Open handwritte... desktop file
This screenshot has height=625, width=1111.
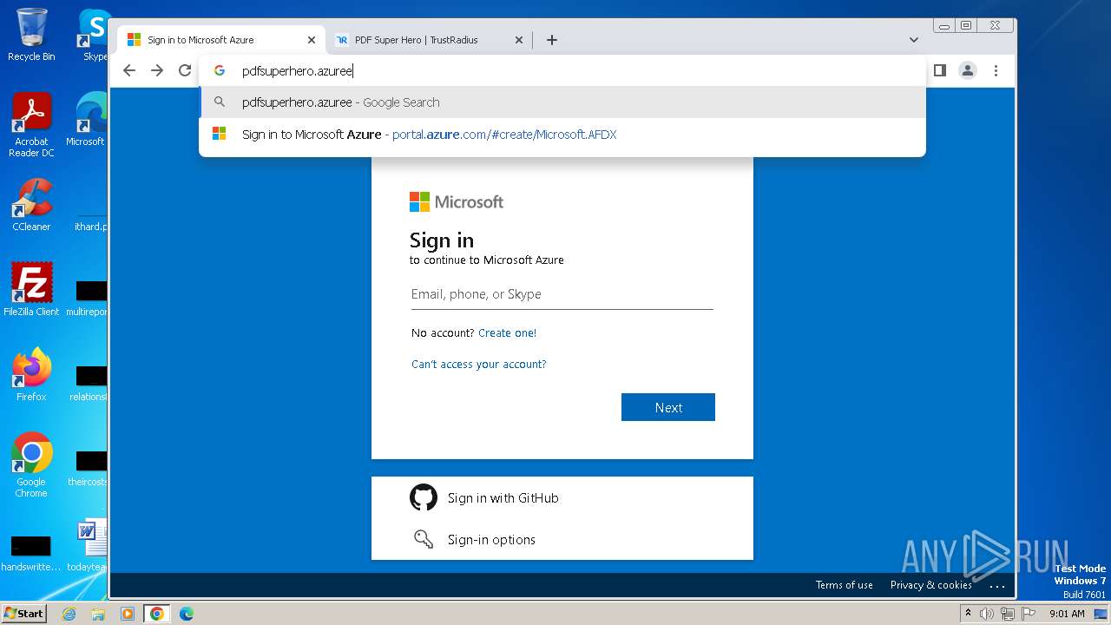tap(31, 553)
